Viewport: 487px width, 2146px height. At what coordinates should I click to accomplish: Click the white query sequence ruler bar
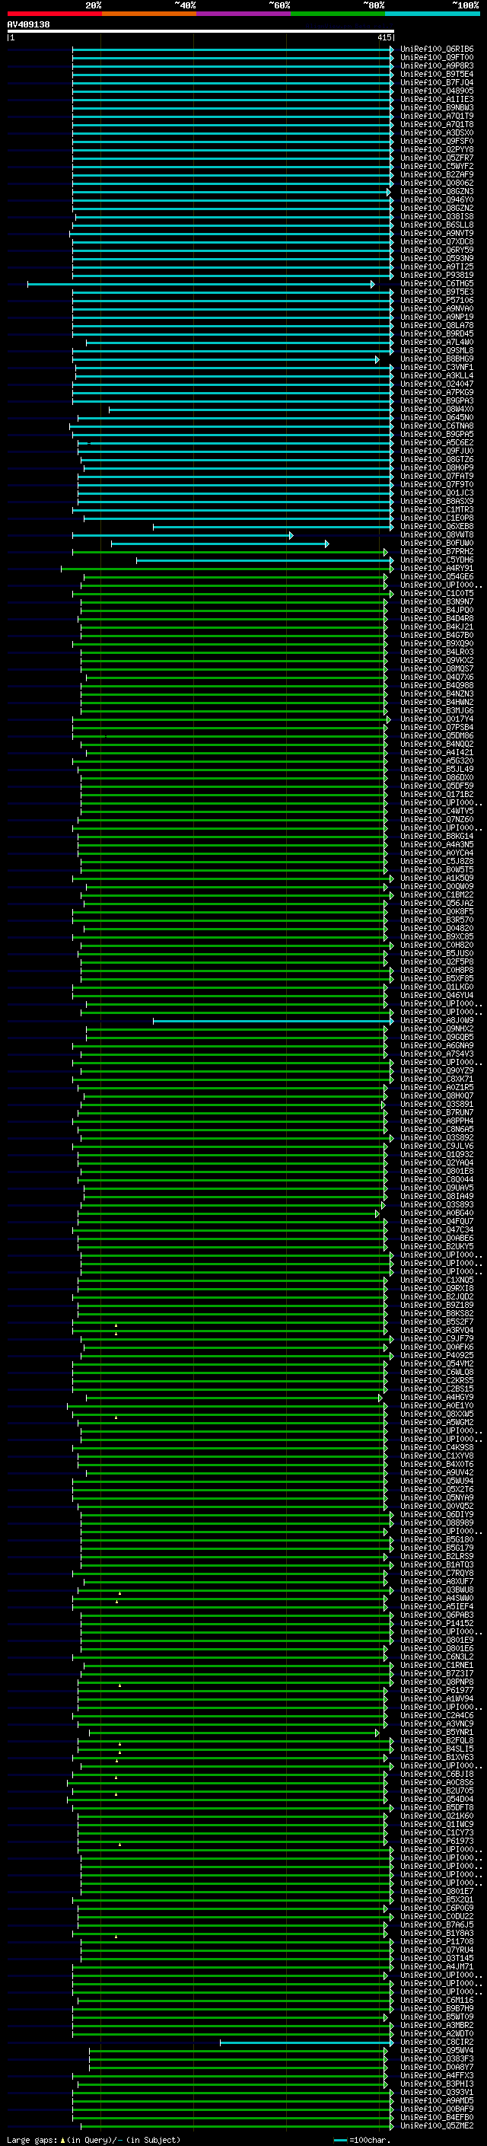(x=201, y=30)
